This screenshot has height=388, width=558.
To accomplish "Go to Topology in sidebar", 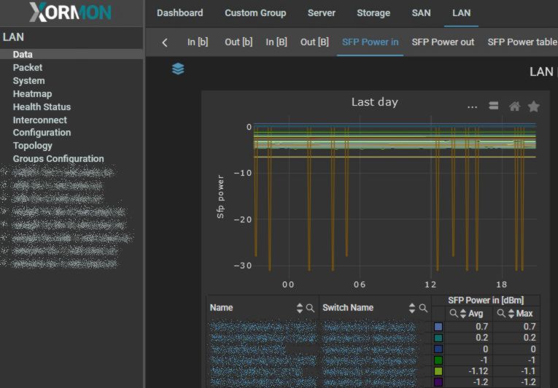I will 32,146.
